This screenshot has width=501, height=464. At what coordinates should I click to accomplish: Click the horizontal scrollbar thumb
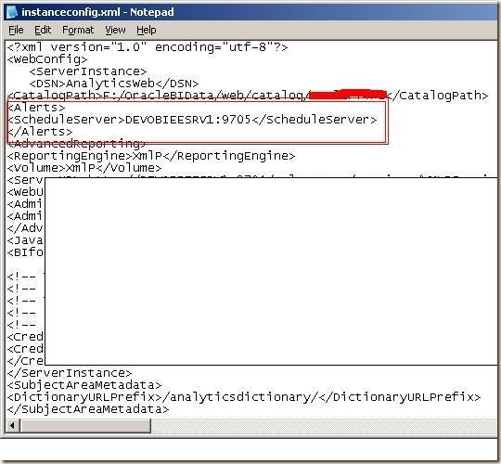pyautogui.click(x=85, y=426)
